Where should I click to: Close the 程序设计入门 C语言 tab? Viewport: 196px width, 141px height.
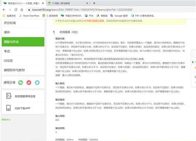43,3
